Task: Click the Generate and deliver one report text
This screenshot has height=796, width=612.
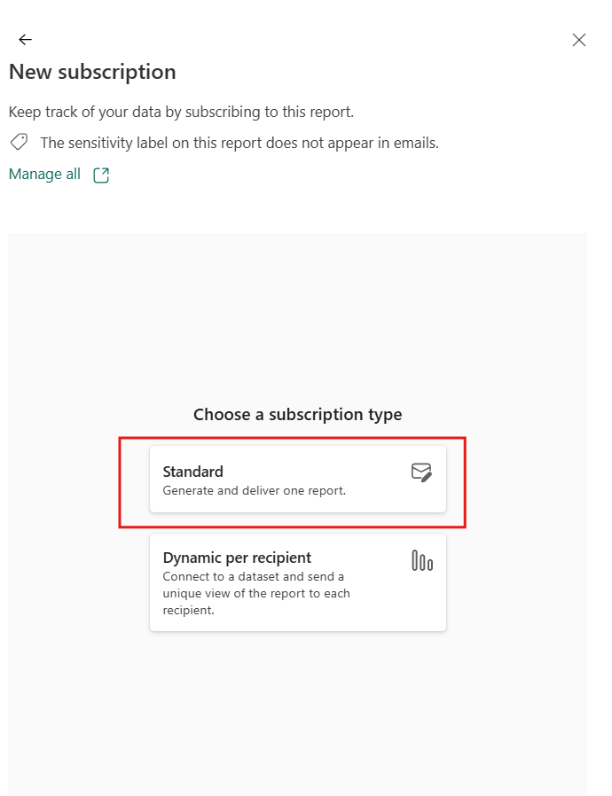Action: (x=254, y=491)
